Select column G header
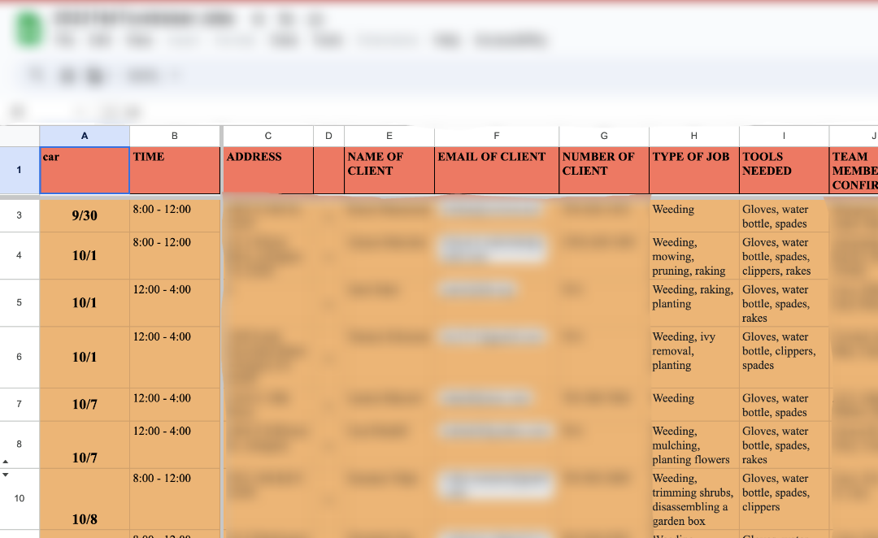This screenshot has width=878, height=538. [x=604, y=136]
